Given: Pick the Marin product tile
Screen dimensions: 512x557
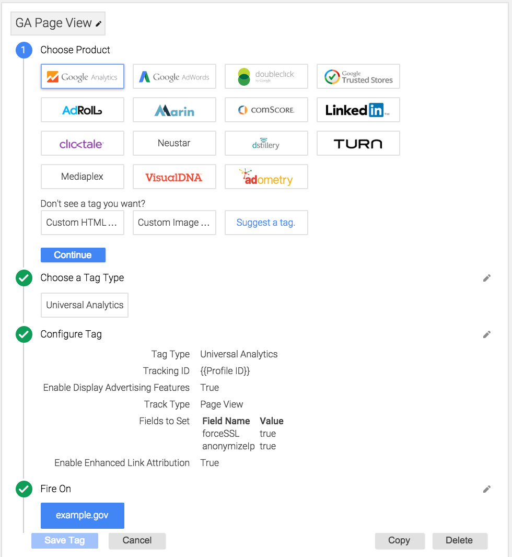Looking at the screenshot, I should (x=174, y=110).
